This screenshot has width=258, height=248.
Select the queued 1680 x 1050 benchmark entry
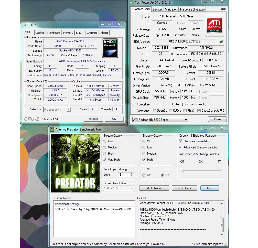93,209
